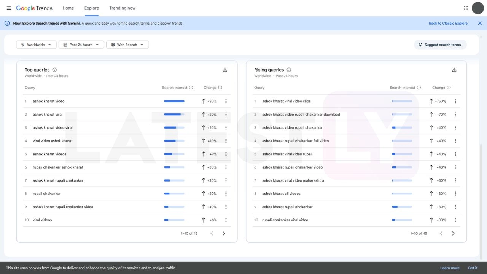Screen dimensions: 487x274
Task: Dismiss cookies with Got it
Action: pos(473,268)
